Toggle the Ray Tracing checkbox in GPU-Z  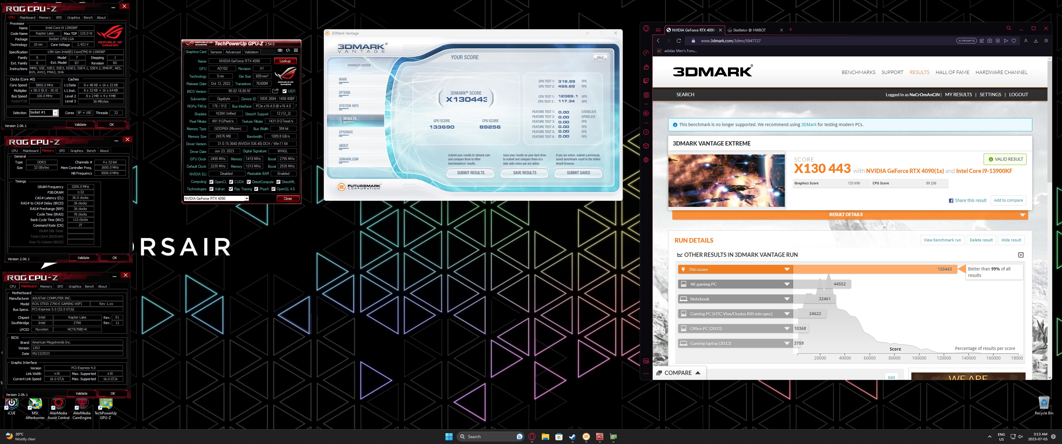[x=231, y=189]
